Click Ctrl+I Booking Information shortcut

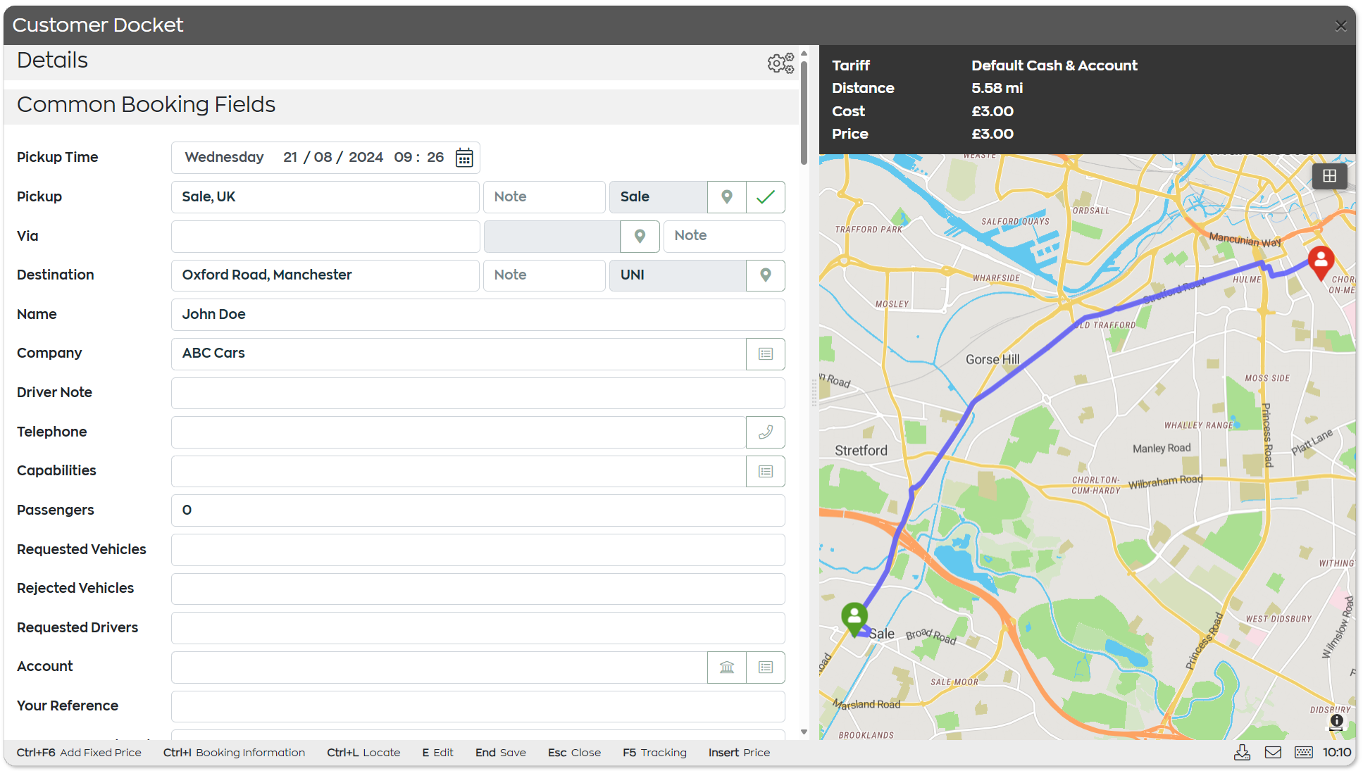point(234,753)
